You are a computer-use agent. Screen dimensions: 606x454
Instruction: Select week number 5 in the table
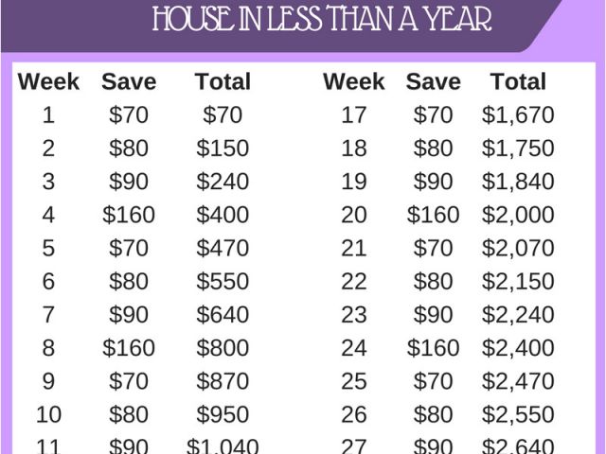49,249
